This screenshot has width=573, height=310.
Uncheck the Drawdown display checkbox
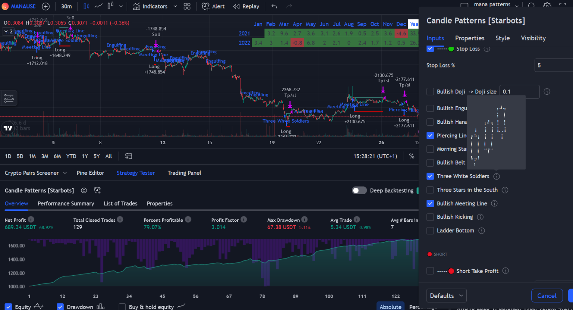coord(60,307)
